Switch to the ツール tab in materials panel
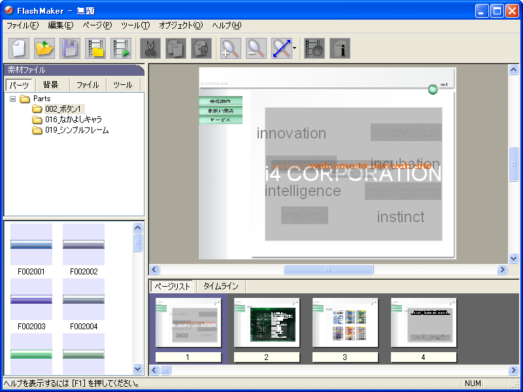523x392 pixels. (123, 85)
